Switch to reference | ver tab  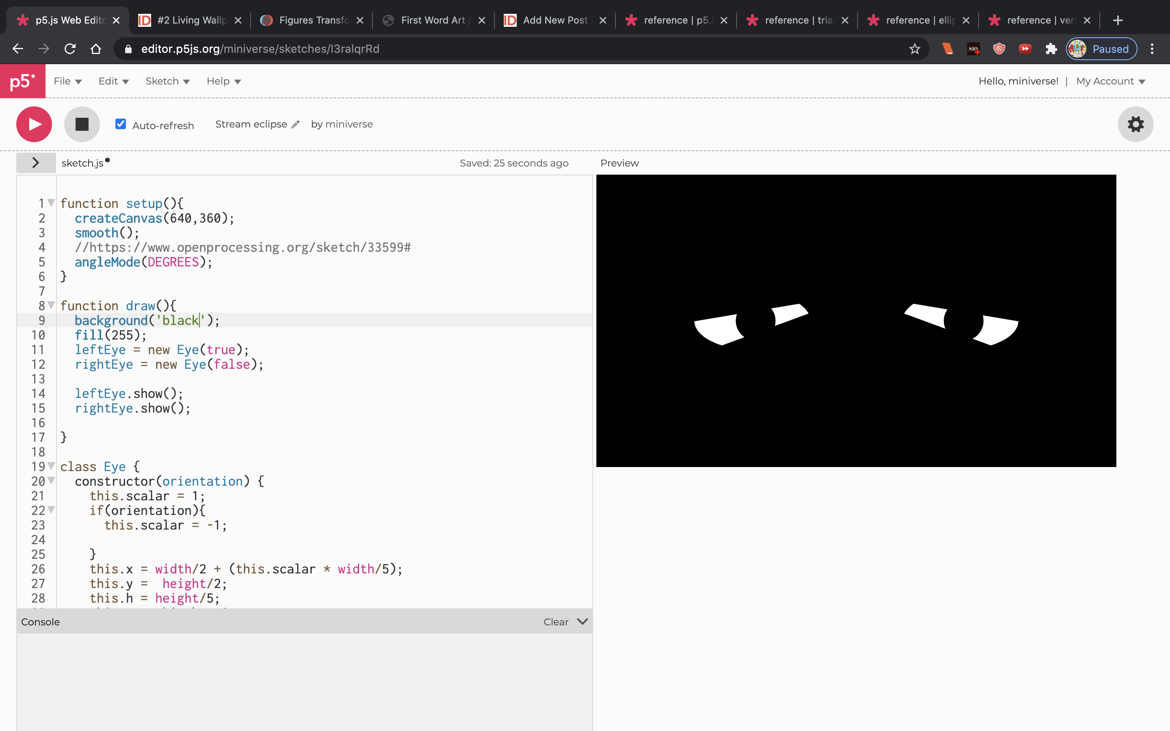pyautogui.click(x=1040, y=20)
